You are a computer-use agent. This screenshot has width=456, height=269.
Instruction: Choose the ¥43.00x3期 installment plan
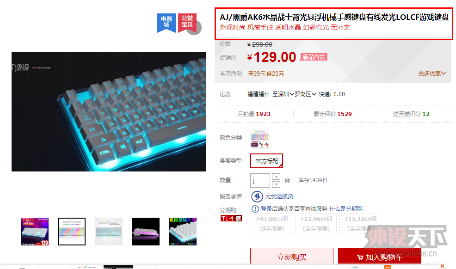[x=272, y=224]
